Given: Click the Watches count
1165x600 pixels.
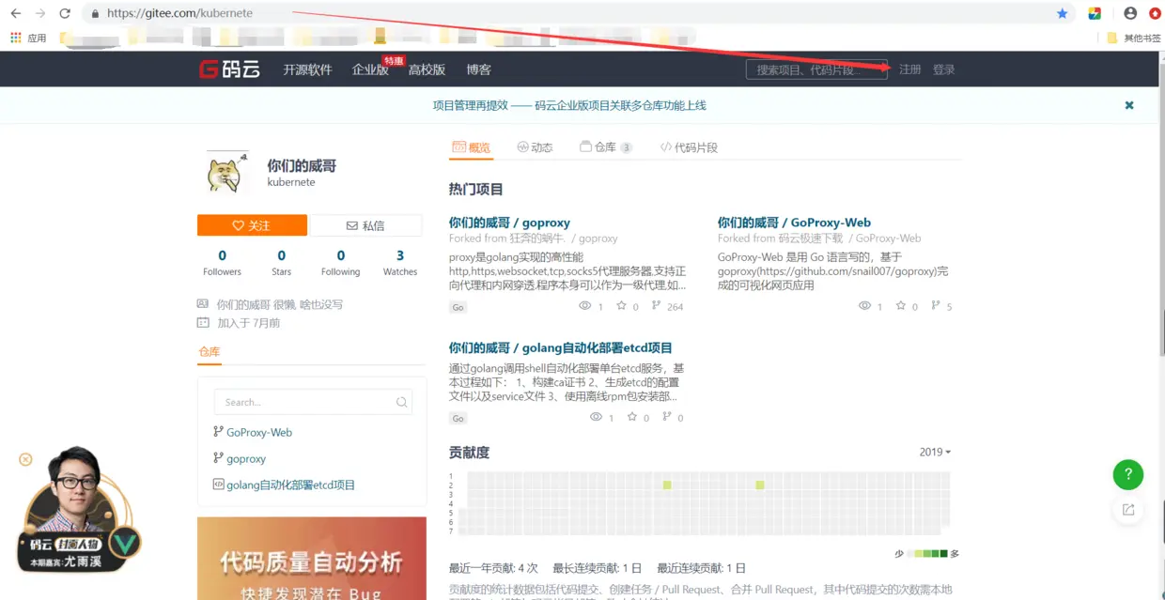Looking at the screenshot, I should click(400, 255).
